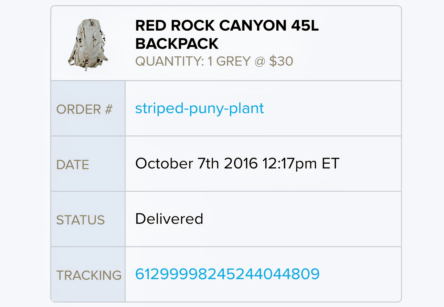This screenshot has width=444, height=307.
Task: Click the Delivered status text
Action: pyautogui.click(x=169, y=219)
